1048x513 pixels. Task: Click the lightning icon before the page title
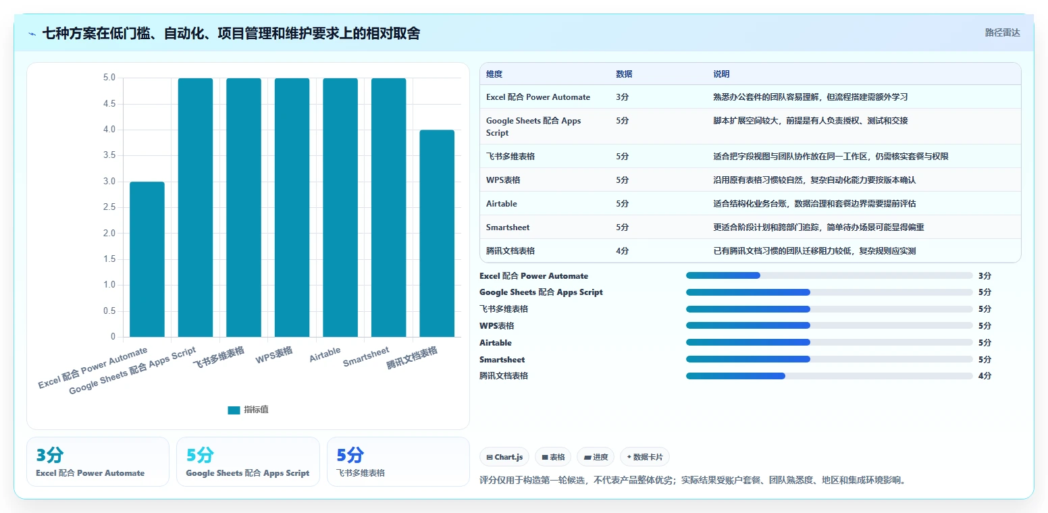pos(32,34)
